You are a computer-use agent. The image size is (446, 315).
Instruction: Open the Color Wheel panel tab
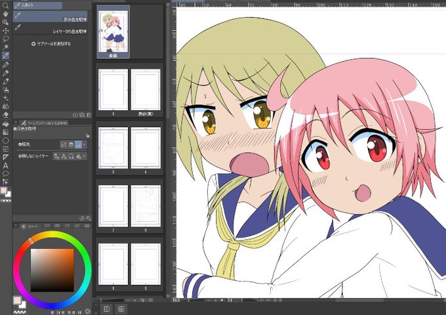point(31,226)
